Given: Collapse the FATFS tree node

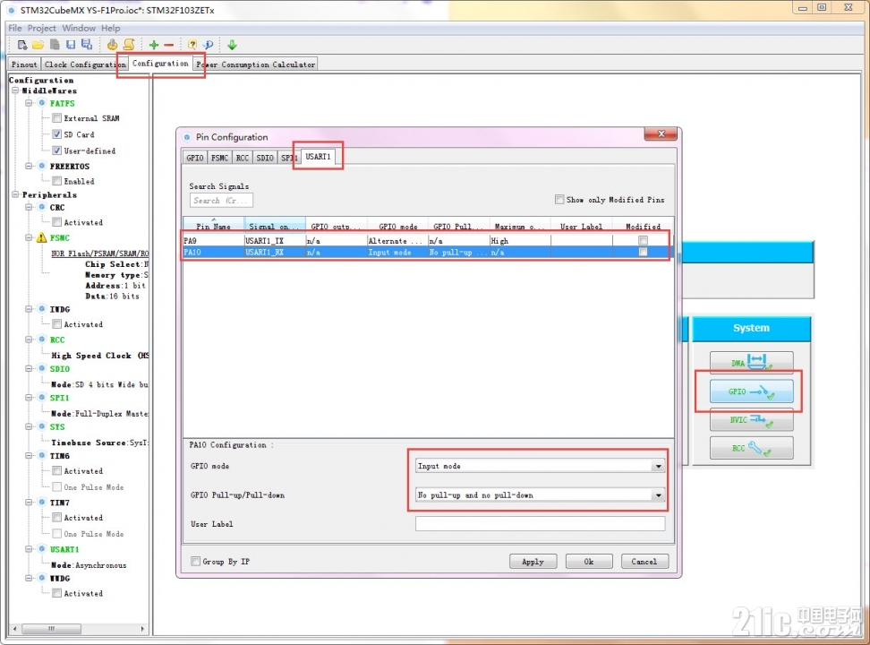Looking at the screenshot, I should pyautogui.click(x=29, y=103).
